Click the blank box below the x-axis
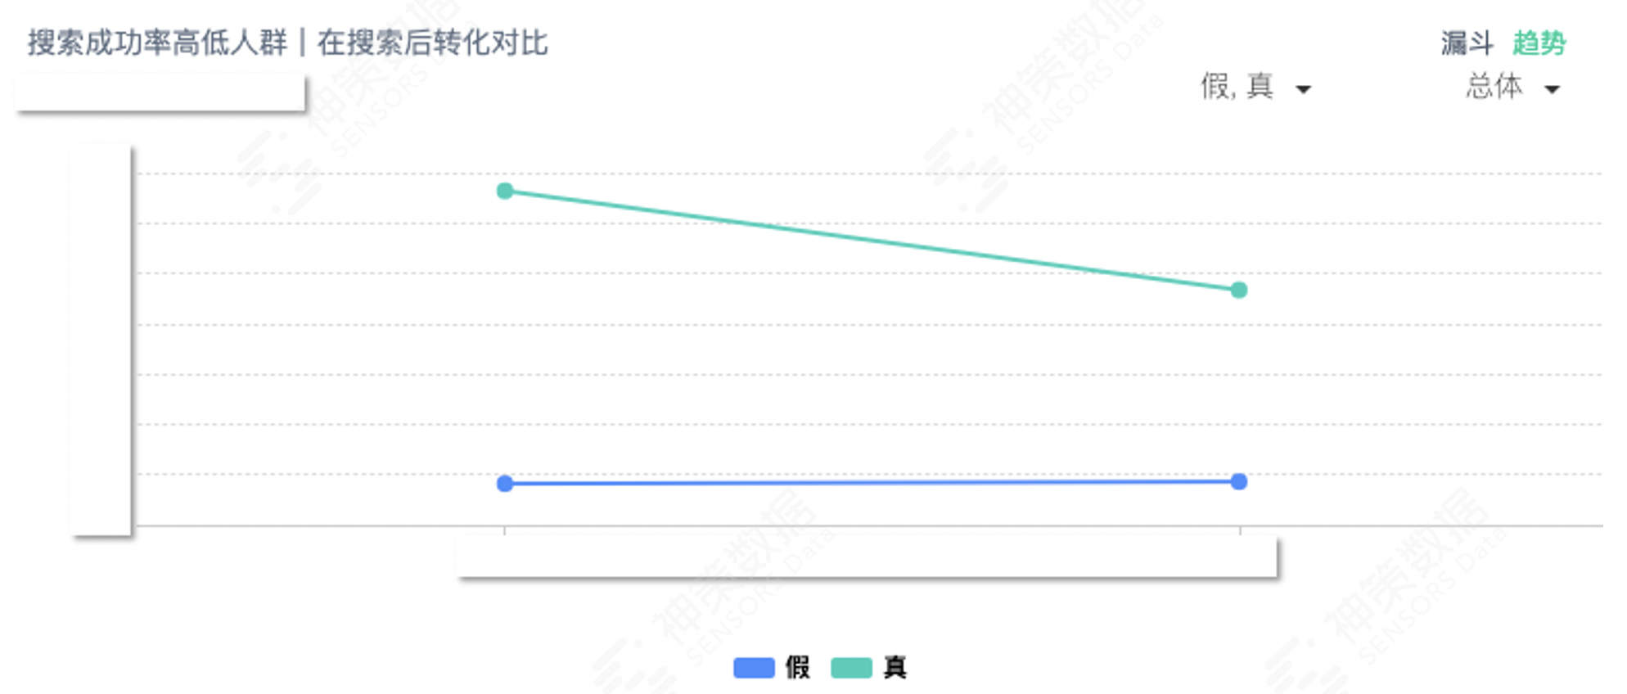 pos(867,557)
